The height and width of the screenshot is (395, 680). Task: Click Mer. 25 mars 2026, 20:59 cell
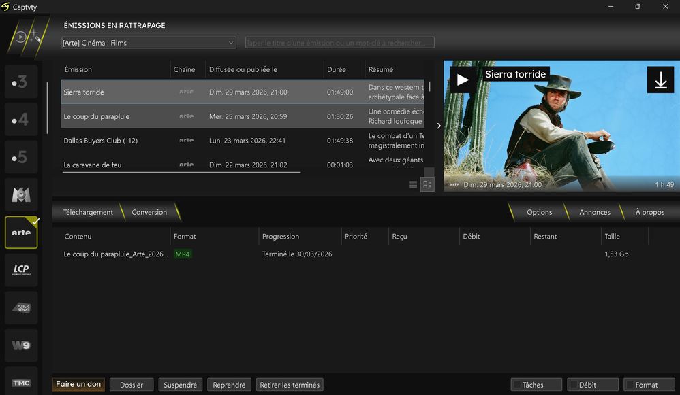[x=248, y=116]
